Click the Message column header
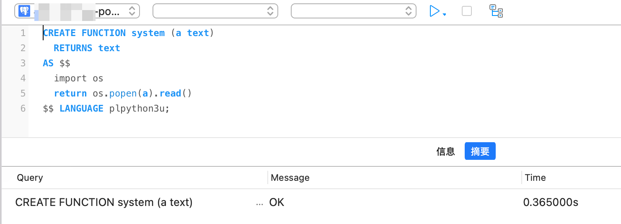Viewport: 621px width, 224px height. 290,177
